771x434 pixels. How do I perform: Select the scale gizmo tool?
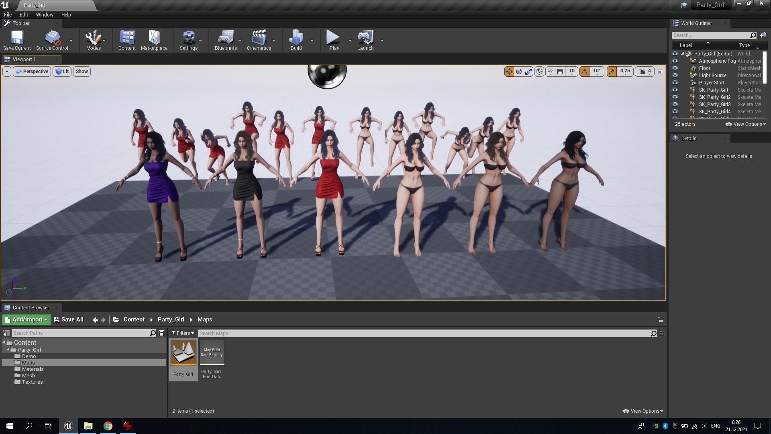pos(529,72)
